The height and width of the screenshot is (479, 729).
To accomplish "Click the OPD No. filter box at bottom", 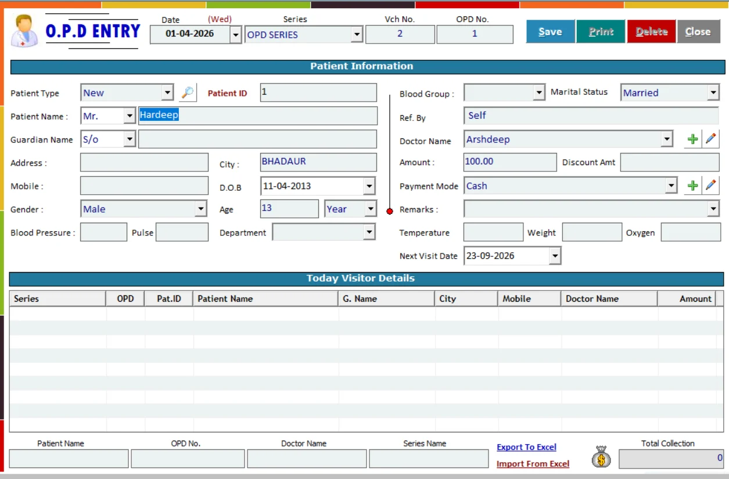I will (188, 459).
